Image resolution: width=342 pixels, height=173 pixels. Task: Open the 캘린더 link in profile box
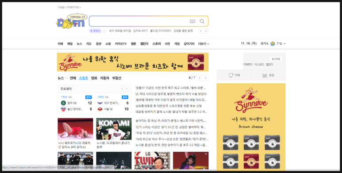(x=269, y=65)
